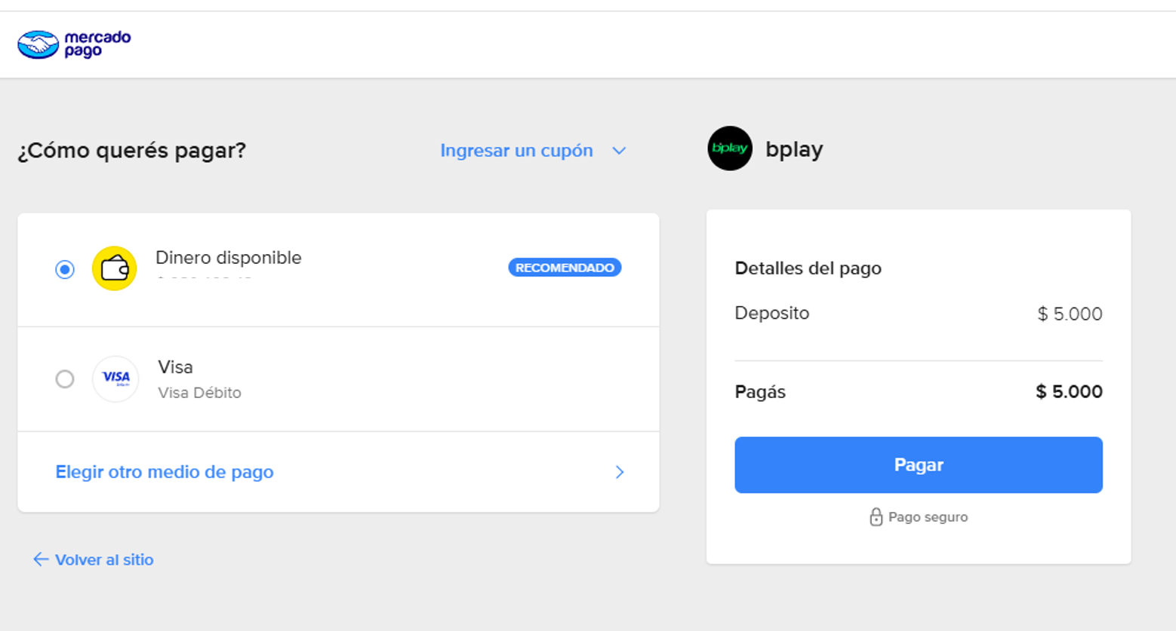Open Ingresar un cupón
The image size is (1176, 631).
tap(516, 151)
